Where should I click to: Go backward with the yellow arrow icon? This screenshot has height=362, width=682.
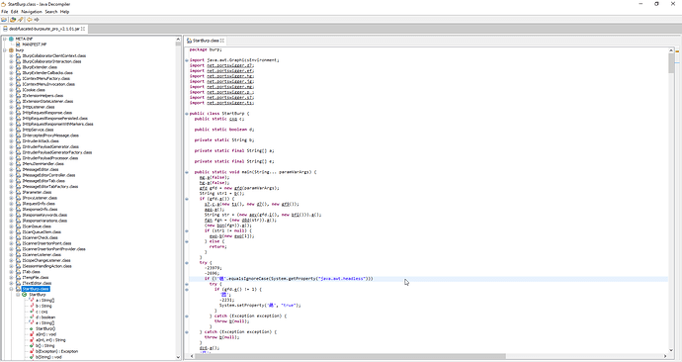click(30, 20)
